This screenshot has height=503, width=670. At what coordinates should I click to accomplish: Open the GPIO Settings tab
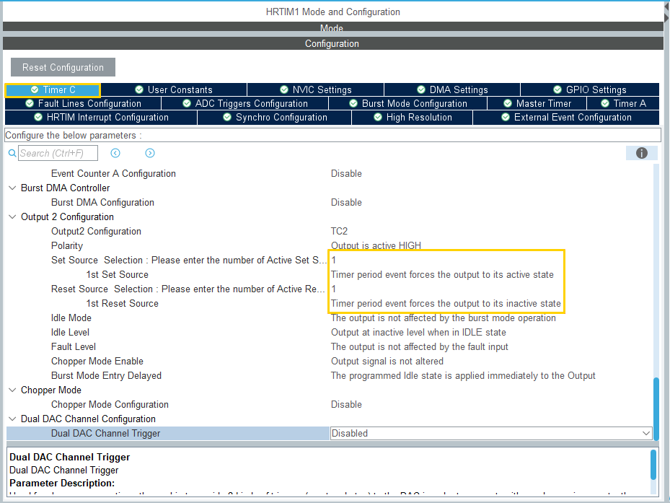coord(590,89)
